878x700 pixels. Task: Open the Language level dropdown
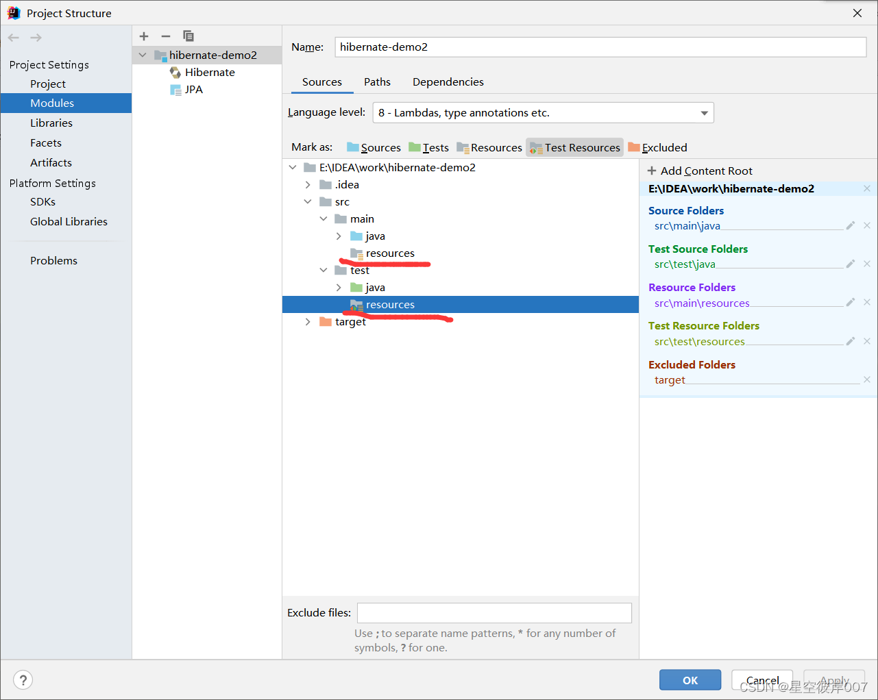coord(543,112)
